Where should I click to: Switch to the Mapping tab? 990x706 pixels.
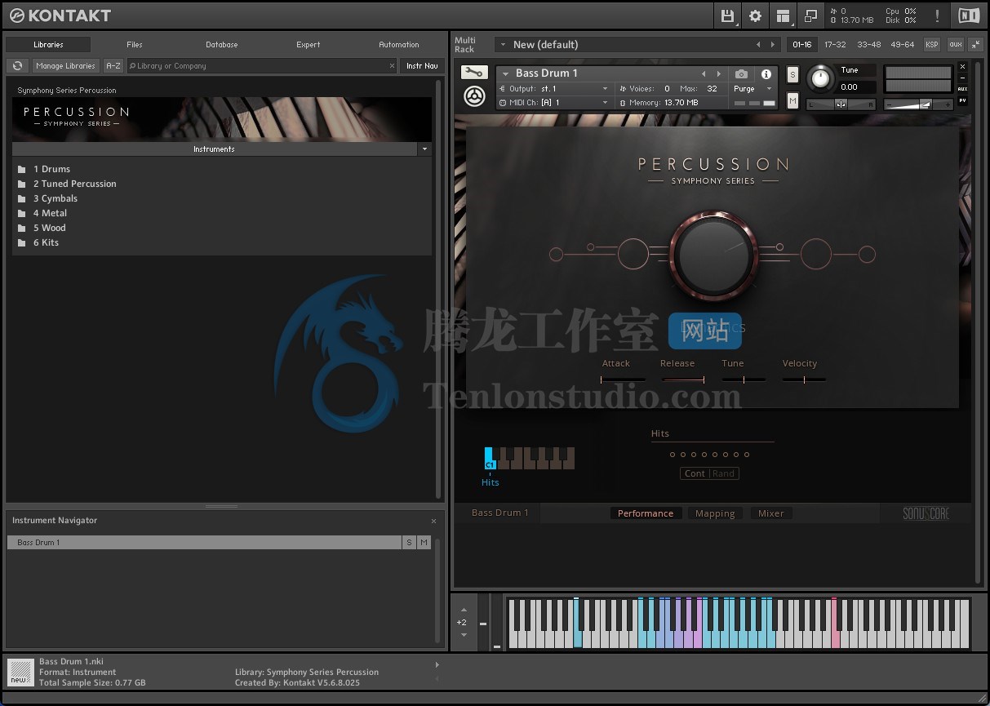715,513
